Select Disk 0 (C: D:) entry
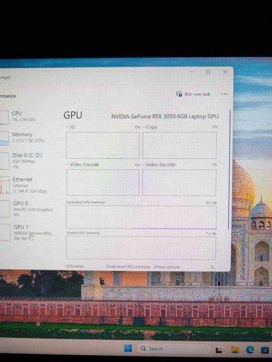 (x=27, y=161)
